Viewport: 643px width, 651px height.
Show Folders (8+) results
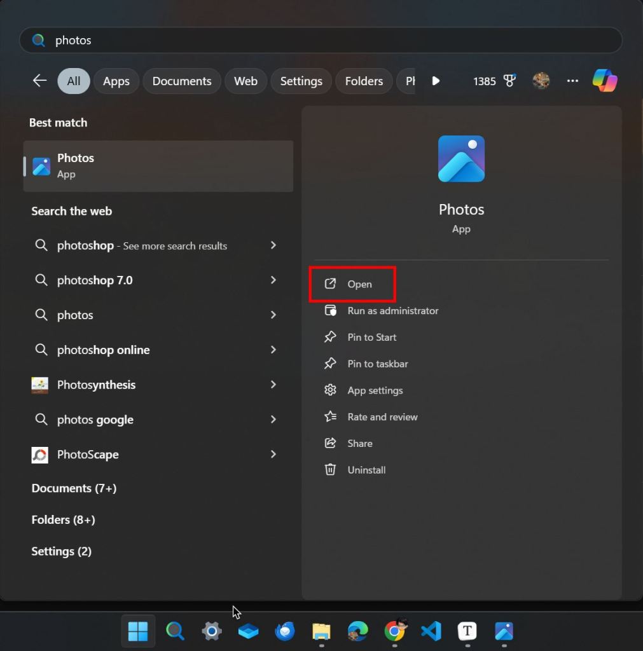coord(63,520)
